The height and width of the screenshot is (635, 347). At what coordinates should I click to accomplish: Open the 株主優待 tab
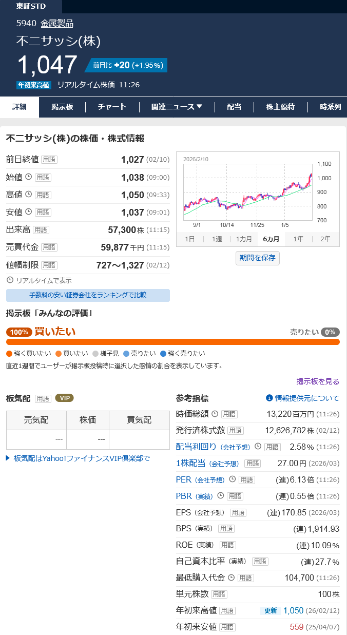pos(280,107)
